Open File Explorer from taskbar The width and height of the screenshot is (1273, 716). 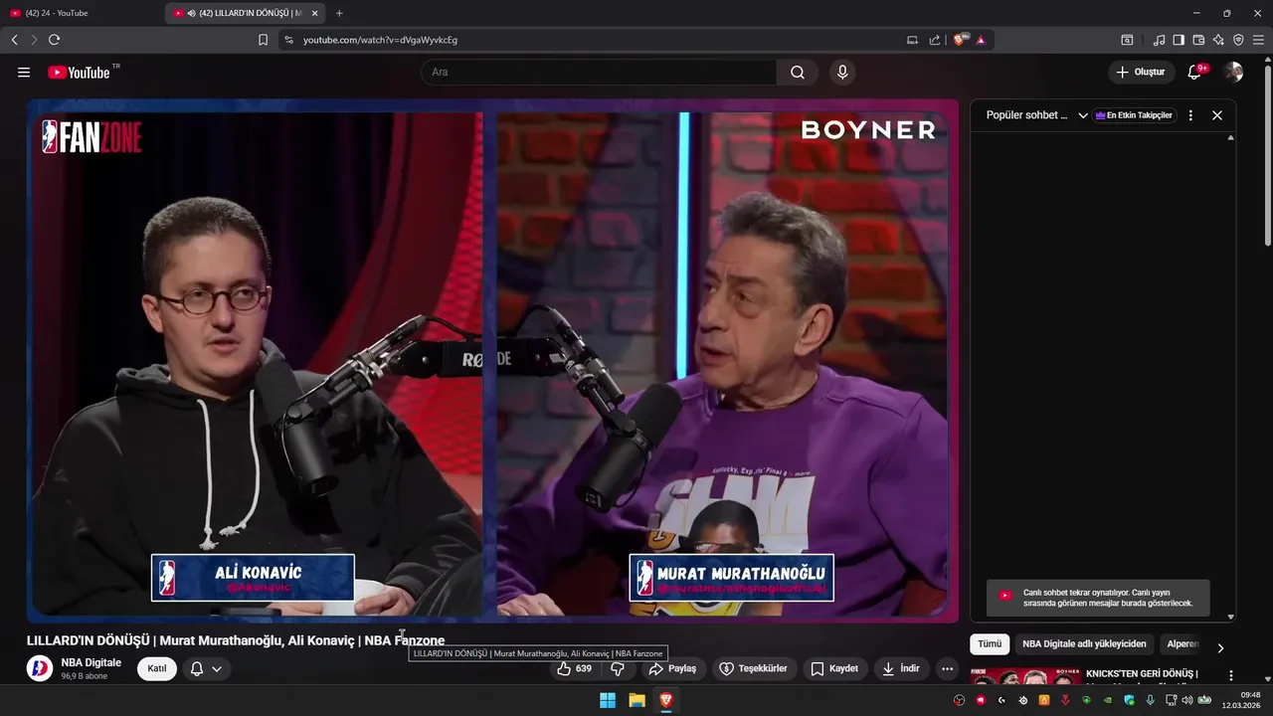[x=636, y=700]
